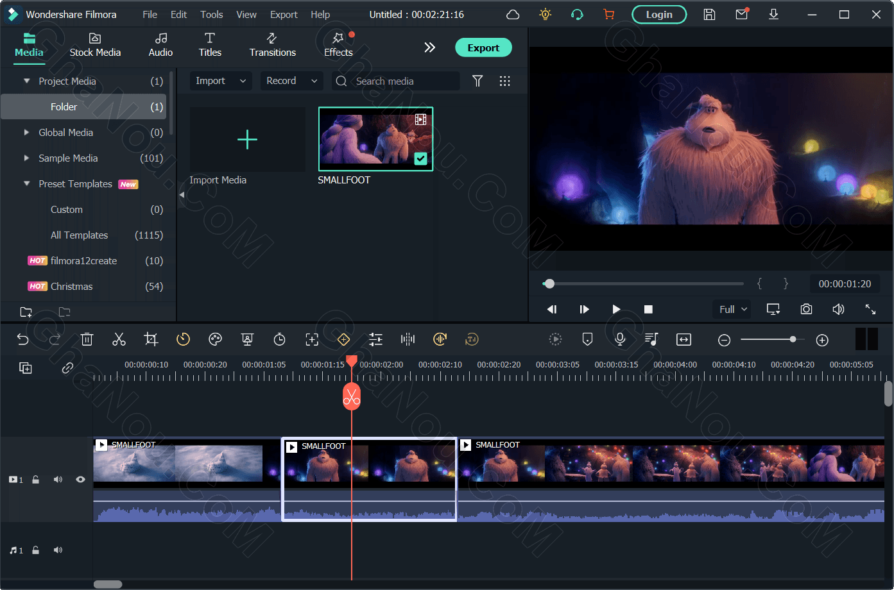Toggle the auto ripple link icon
The image size is (894, 590).
point(67,368)
